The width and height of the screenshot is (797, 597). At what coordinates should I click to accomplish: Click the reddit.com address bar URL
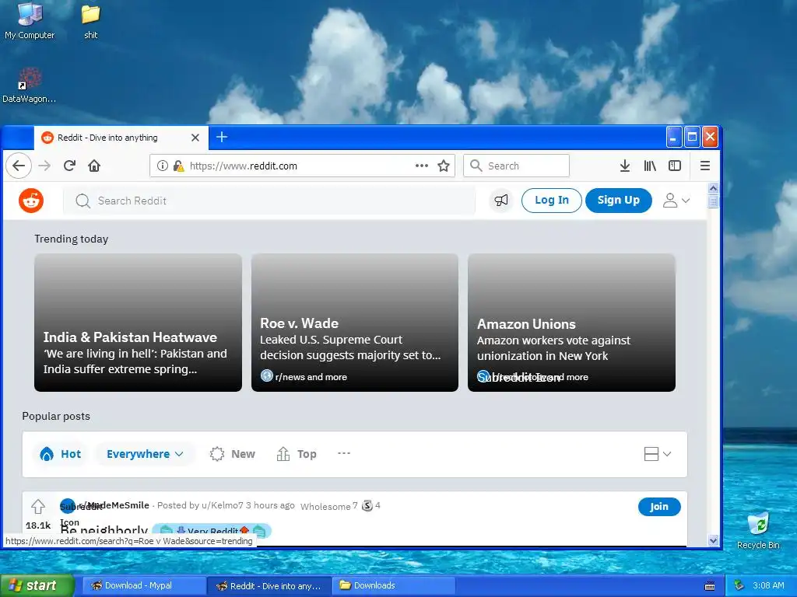click(244, 166)
